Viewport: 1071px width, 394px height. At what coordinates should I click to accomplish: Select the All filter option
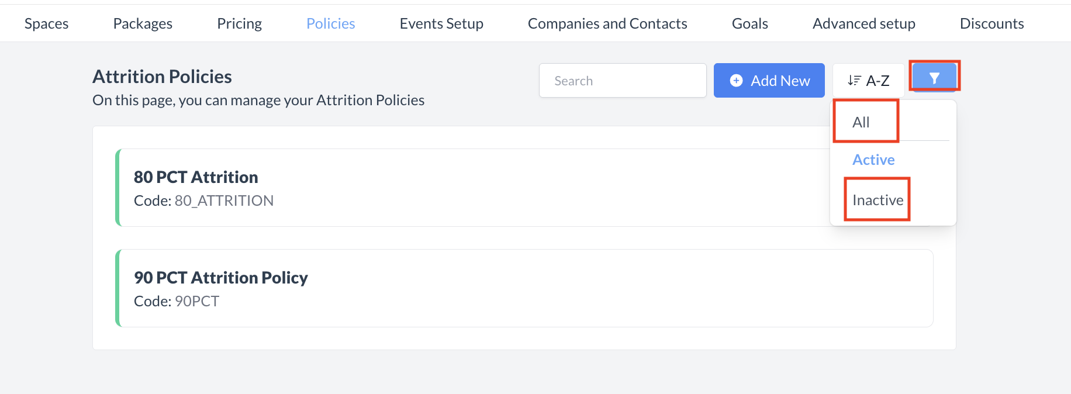[861, 122]
